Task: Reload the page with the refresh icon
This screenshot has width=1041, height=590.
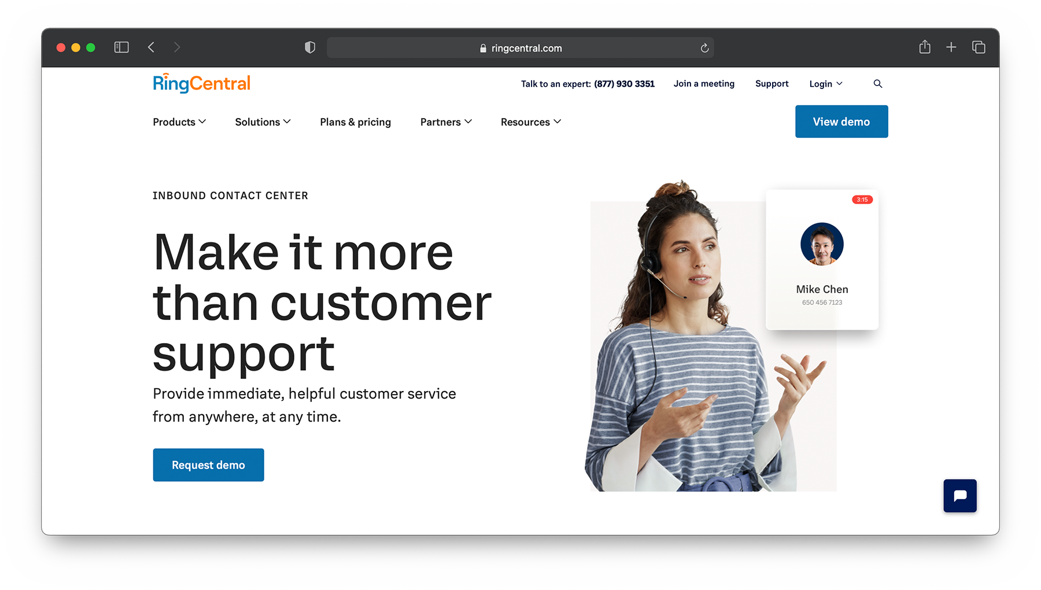Action: pos(704,48)
